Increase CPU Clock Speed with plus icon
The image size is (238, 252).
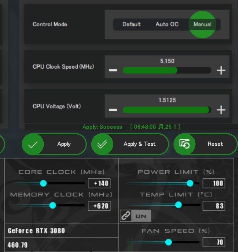click(221, 70)
